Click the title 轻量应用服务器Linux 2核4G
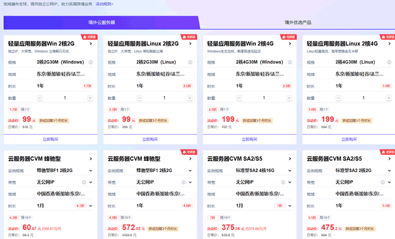This screenshot has height=239, width=395. click(342, 44)
